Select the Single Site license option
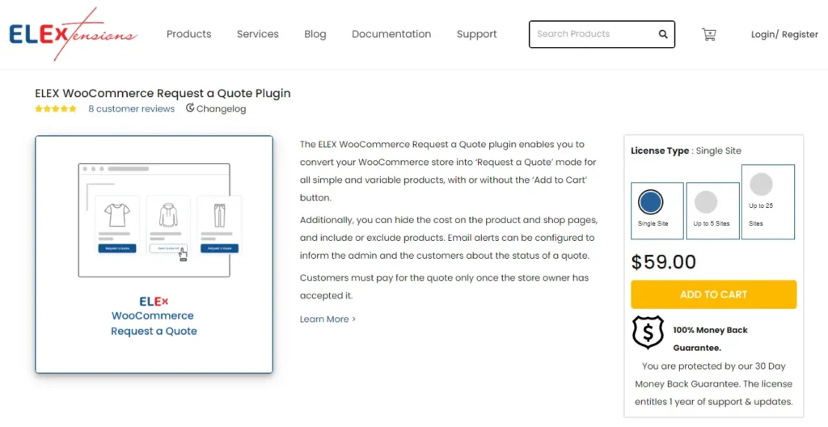 (657, 211)
